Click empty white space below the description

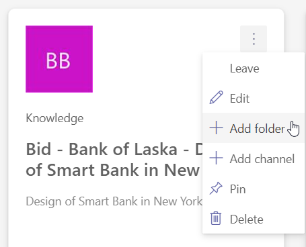[101, 228]
